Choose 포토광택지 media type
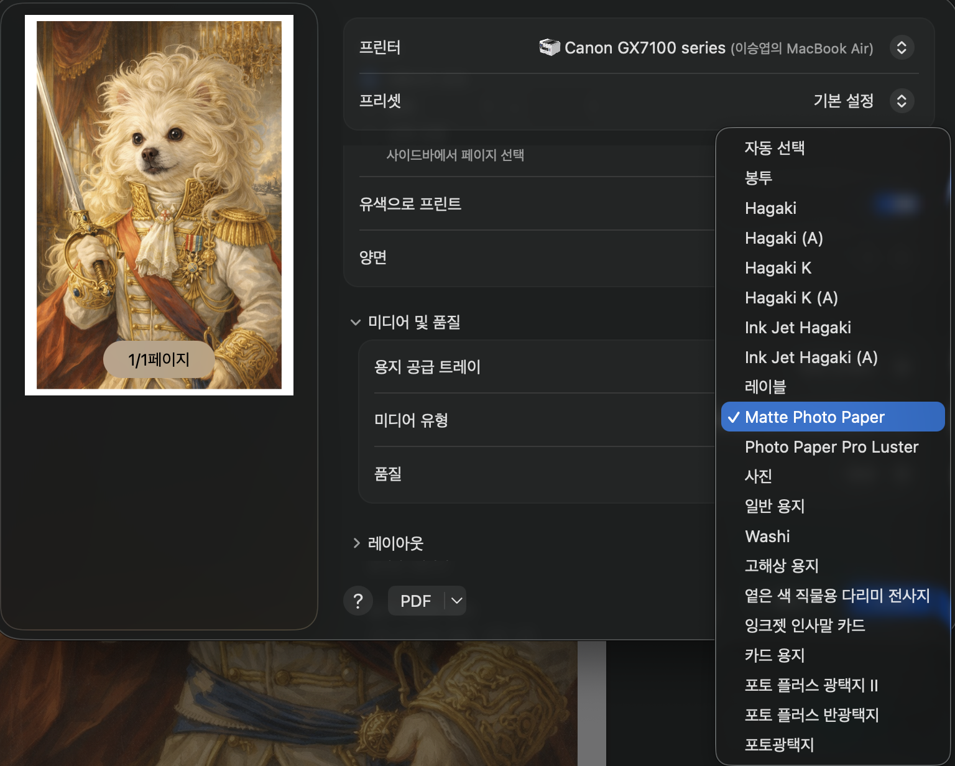 click(833, 745)
